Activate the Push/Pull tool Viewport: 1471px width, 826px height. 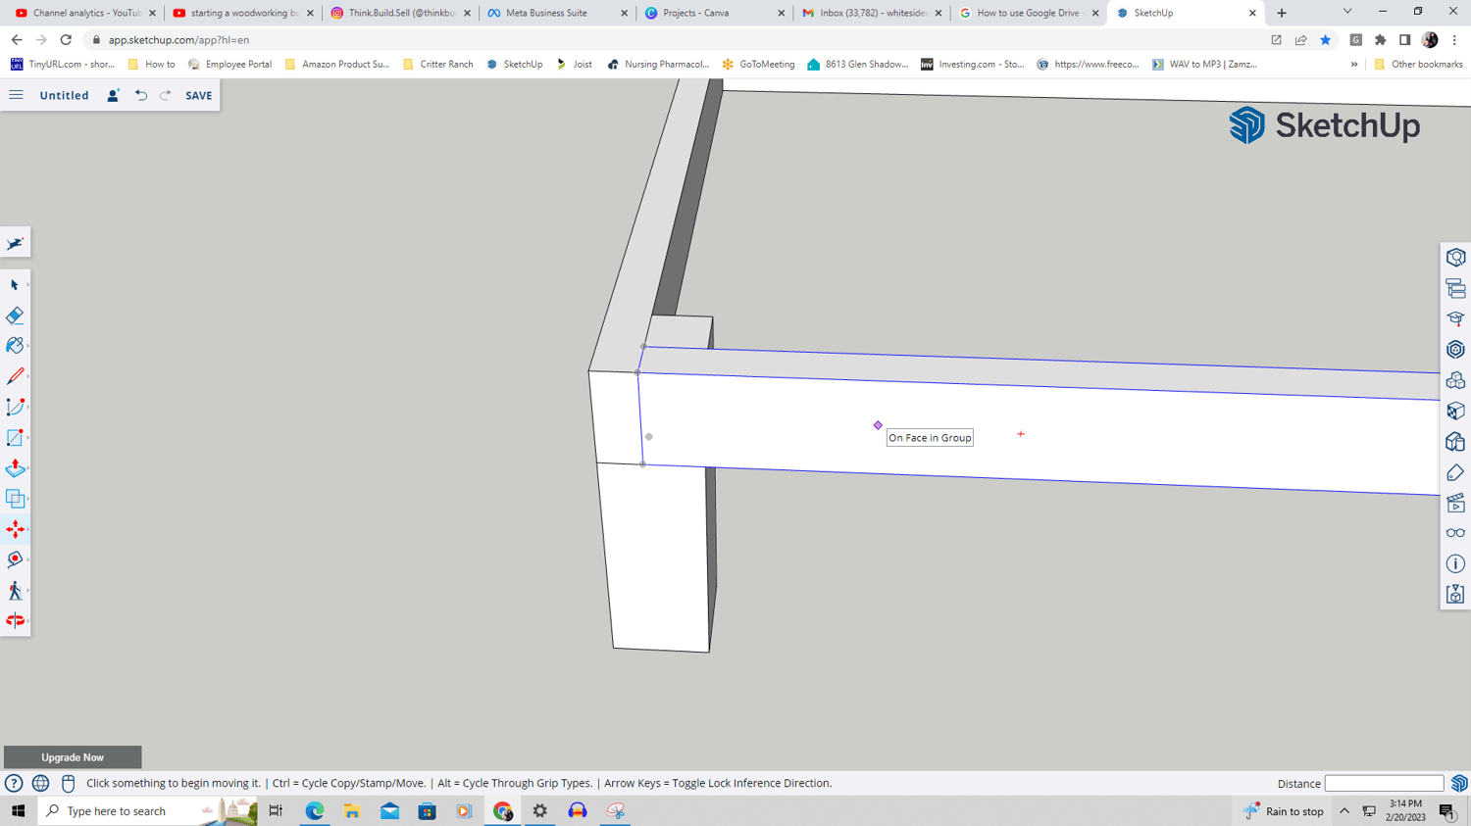[15, 468]
